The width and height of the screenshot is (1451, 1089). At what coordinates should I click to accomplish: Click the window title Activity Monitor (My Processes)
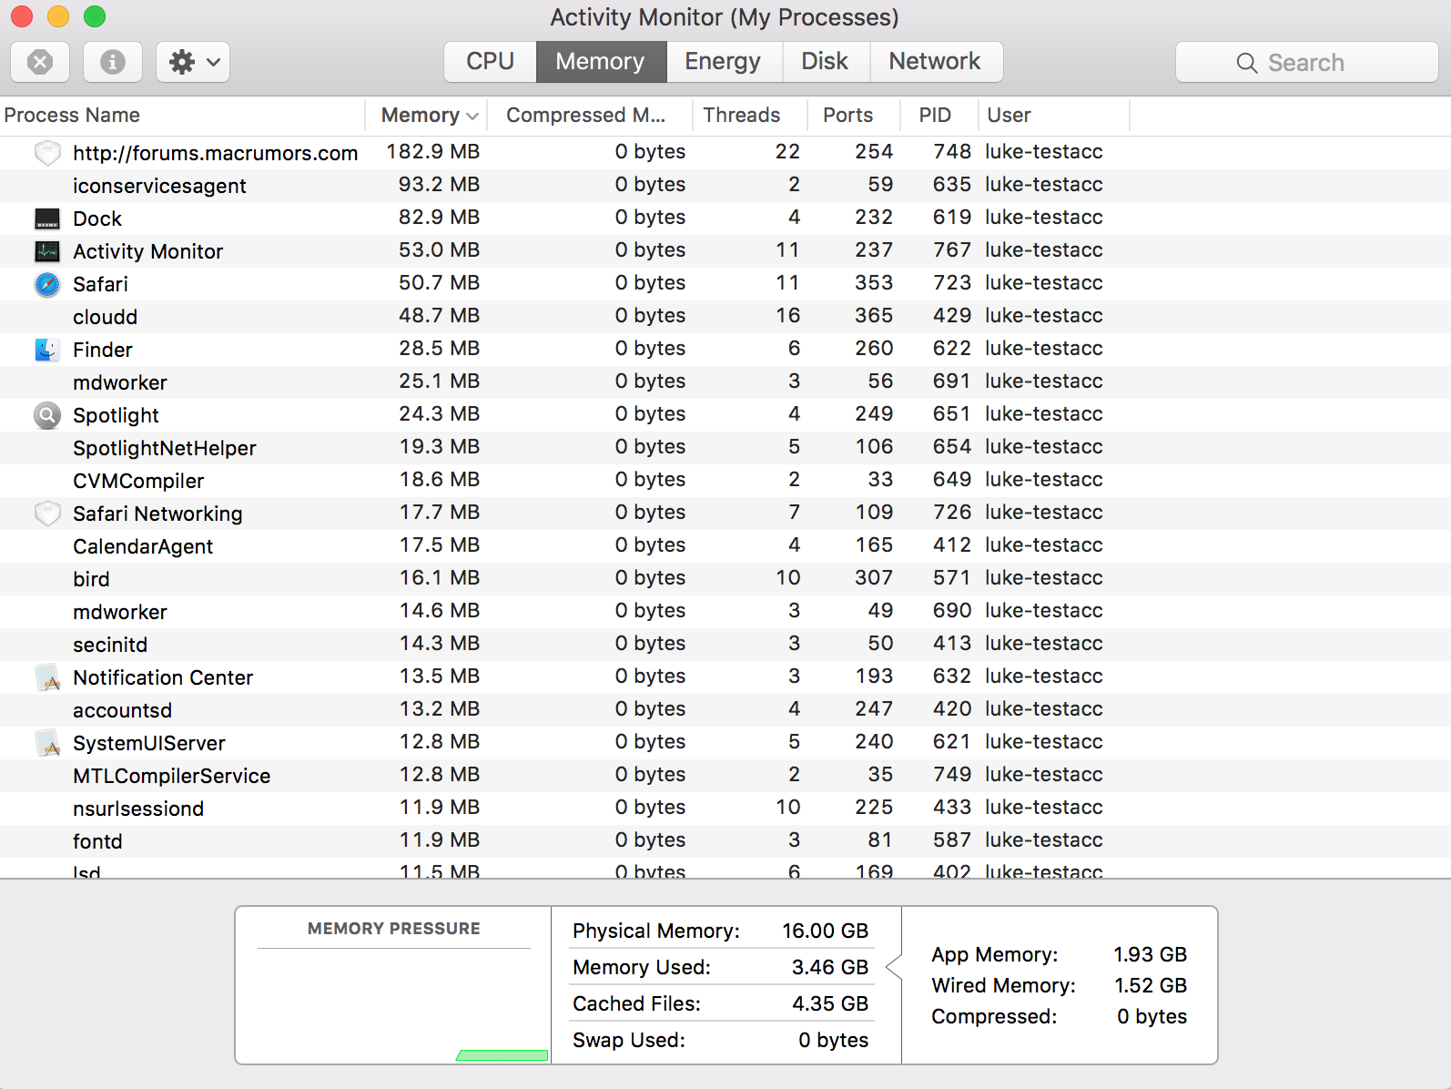[725, 17]
